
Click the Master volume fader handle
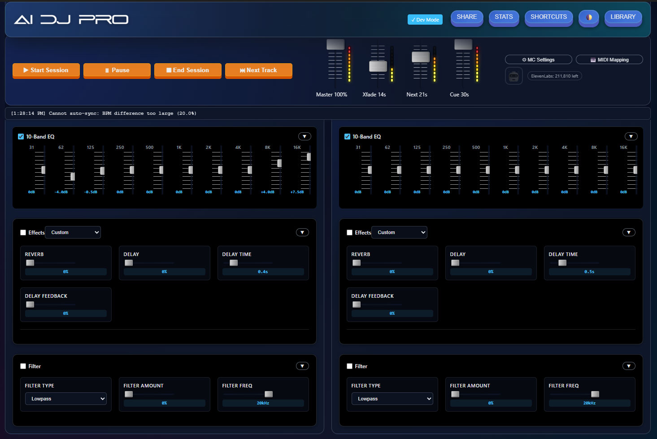point(335,44)
